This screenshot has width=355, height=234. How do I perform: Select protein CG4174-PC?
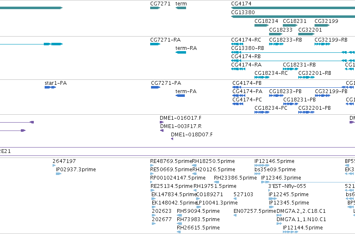238,104
